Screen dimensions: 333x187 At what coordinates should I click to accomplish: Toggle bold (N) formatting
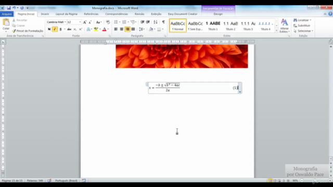[x=49, y=29]
